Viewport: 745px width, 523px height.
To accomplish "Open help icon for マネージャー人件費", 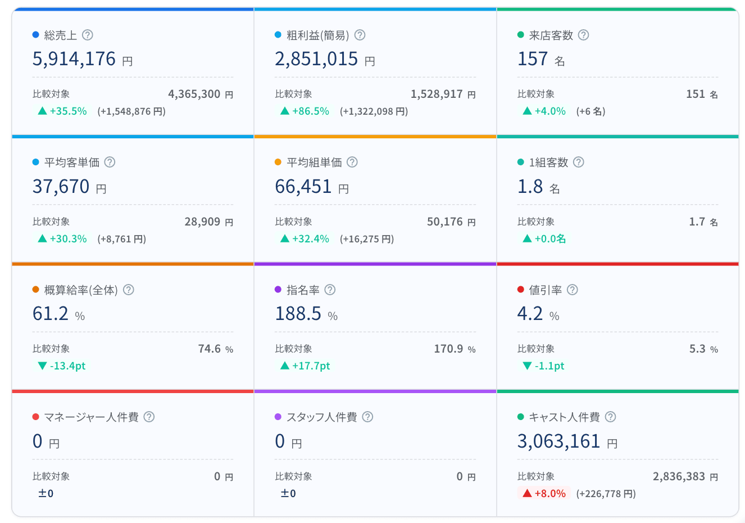I will tap(149, 417).
